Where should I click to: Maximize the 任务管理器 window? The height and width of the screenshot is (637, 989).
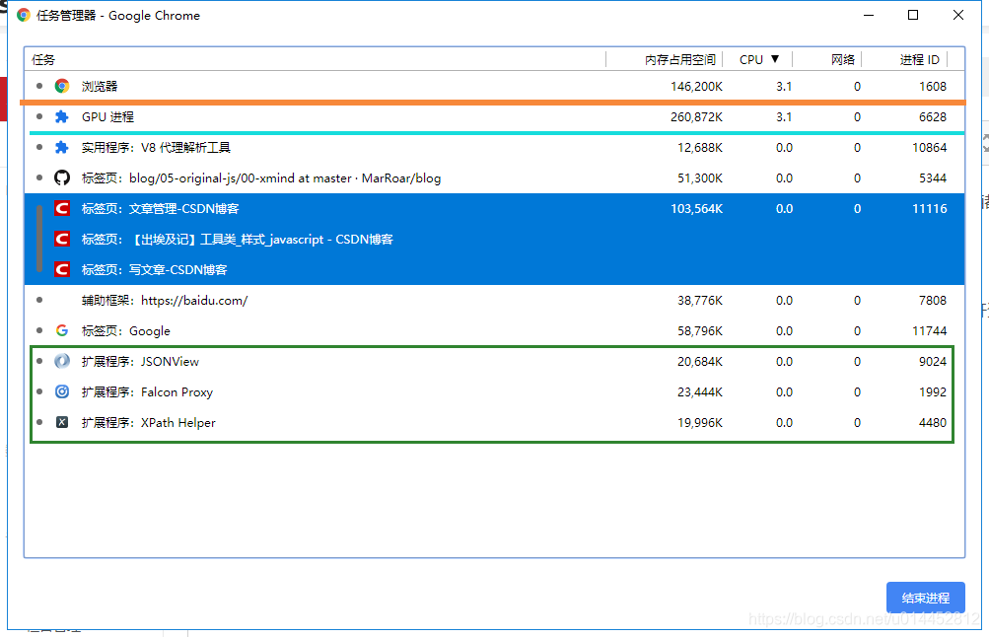913,15
